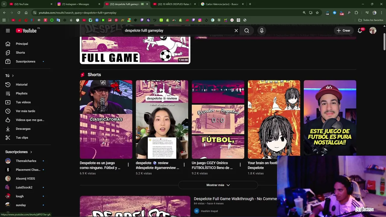Switch to the first YouTube tab
The width and height of the screenshot is (386, 217).
click(30, 4)
